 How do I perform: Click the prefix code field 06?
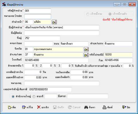tap(29, 22)
